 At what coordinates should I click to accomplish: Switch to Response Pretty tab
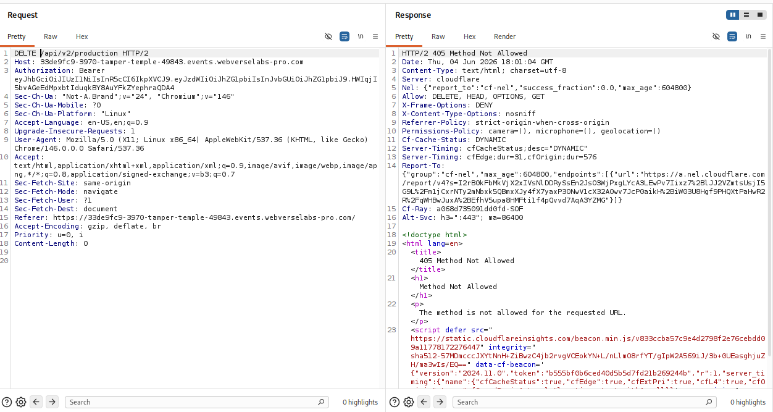404,36
